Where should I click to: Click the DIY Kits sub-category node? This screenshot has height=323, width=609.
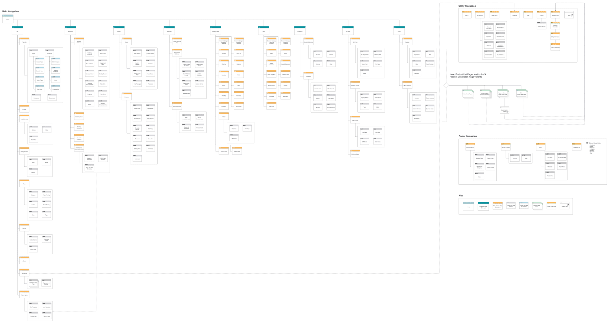click(24, 109)
